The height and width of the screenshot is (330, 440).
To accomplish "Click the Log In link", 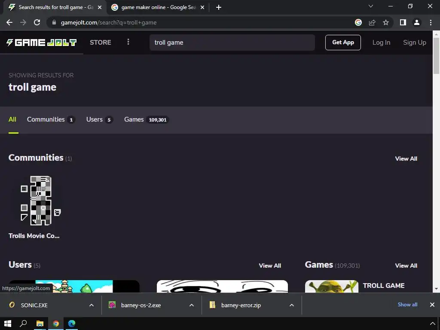I will tap(381, 43).
